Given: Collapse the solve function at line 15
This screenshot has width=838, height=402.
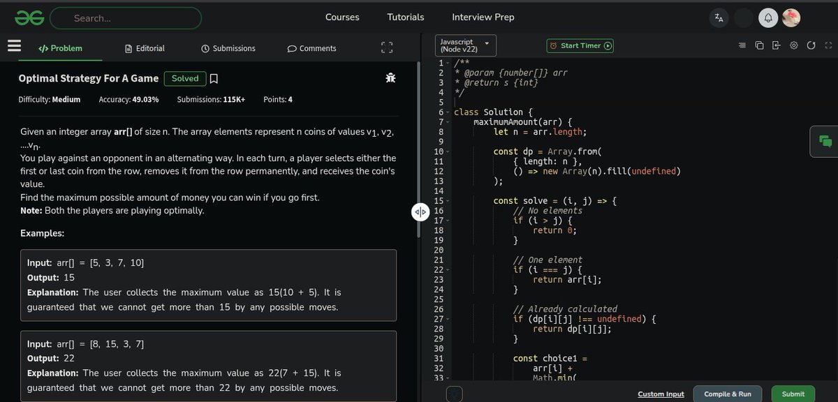Looking at the screenshot, I should click(448, 200).
